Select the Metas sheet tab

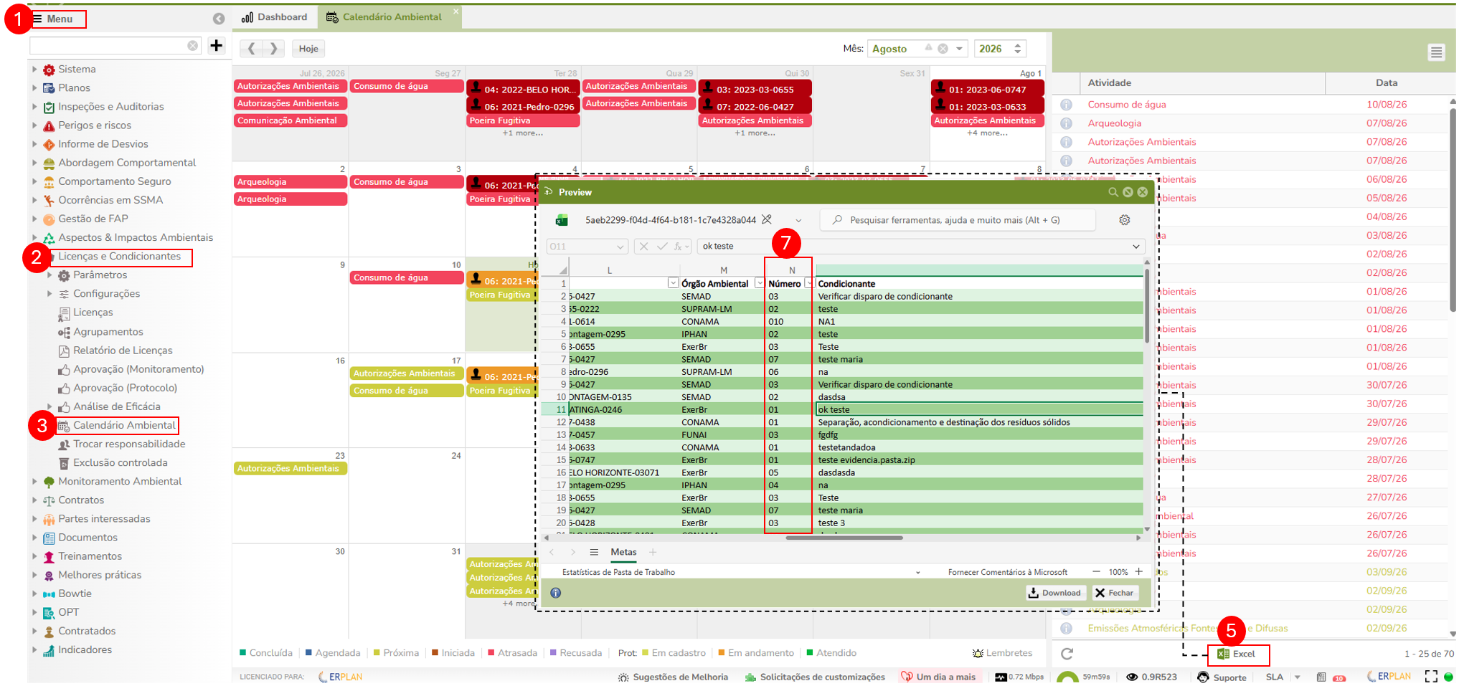click(x=623, y=552)
